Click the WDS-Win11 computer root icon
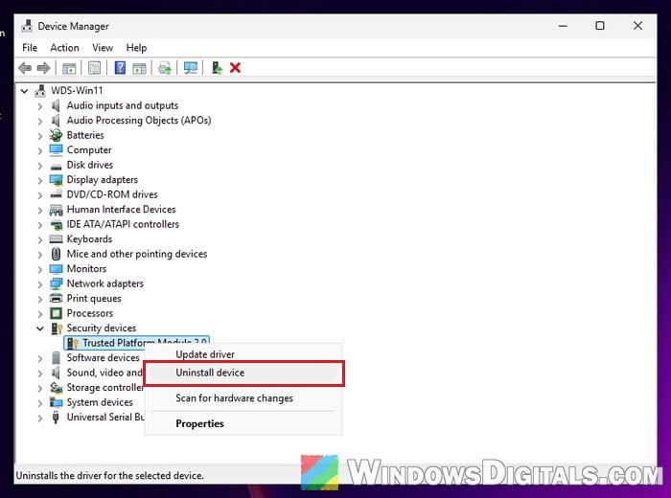This screenshot has height=498, width=671. coord(40,91)
